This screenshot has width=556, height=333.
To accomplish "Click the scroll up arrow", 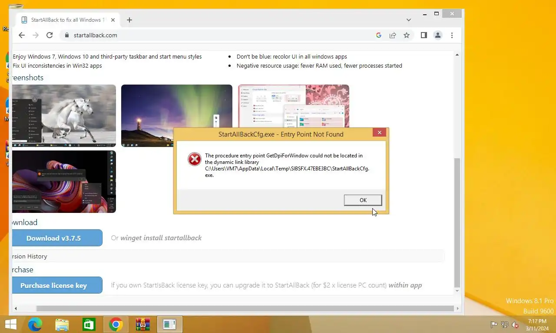I will point(457,55).
